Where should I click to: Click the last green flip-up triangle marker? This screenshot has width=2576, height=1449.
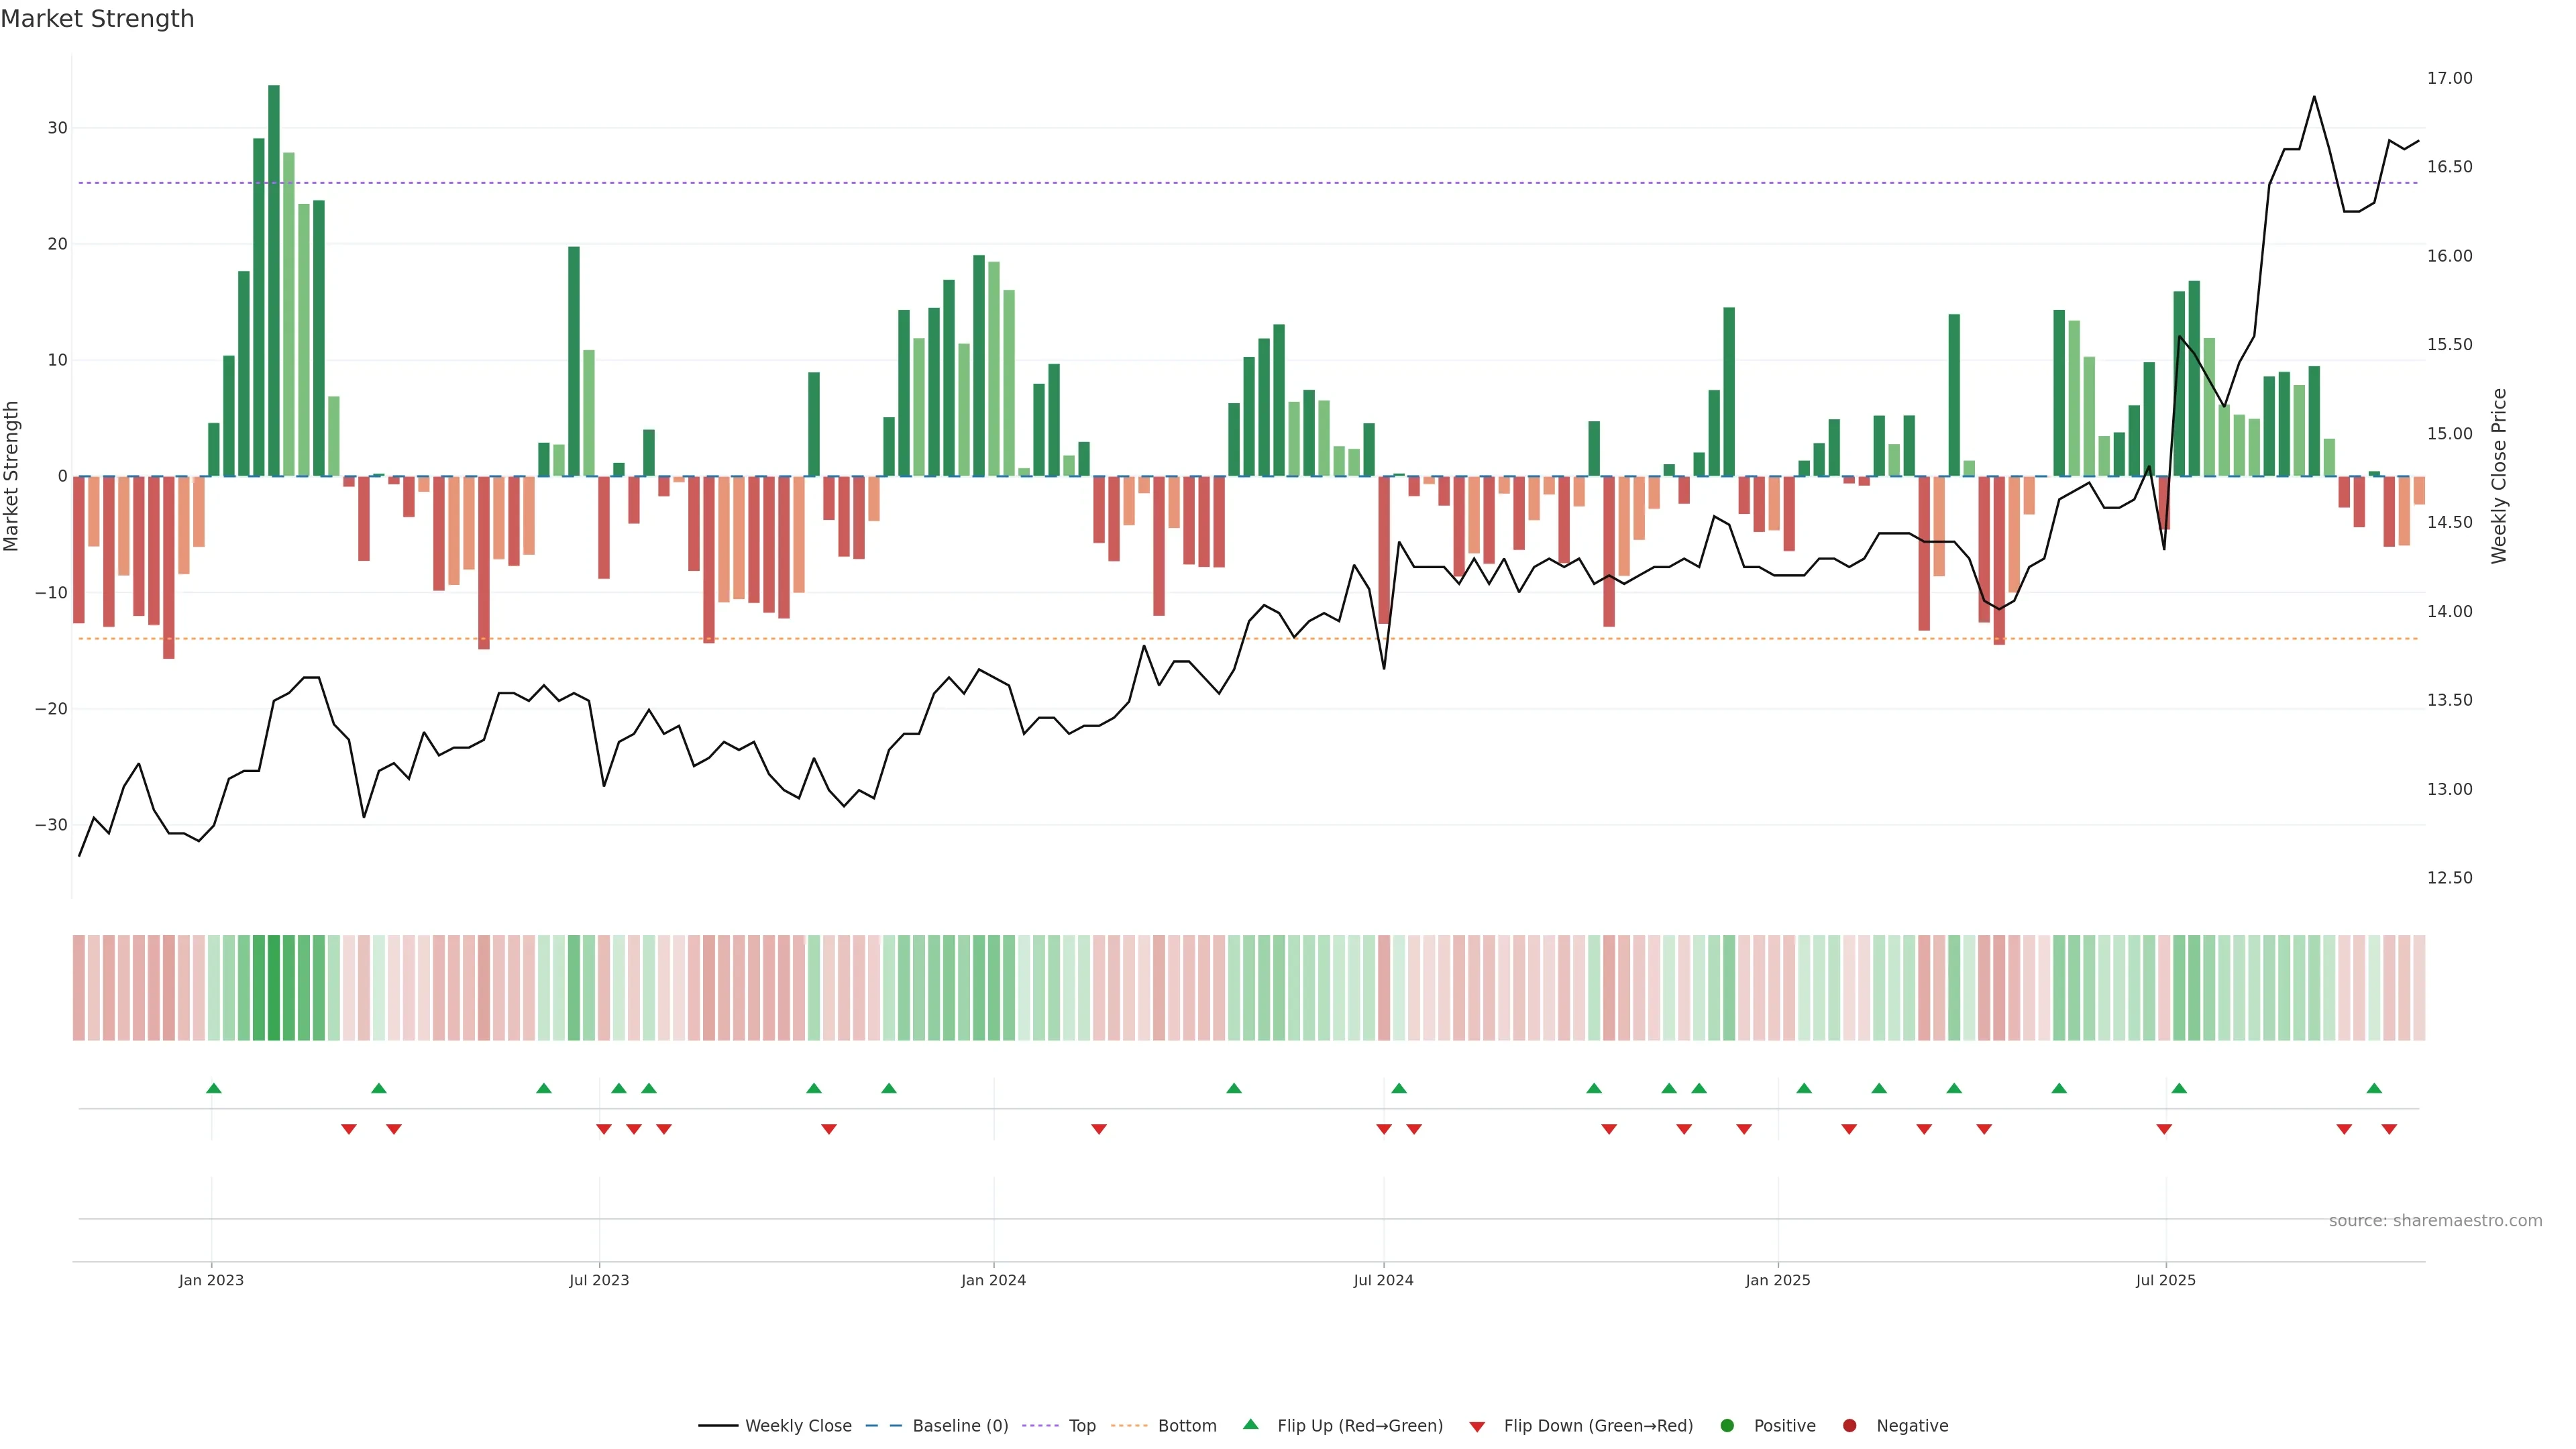[x=2374, y=1088]
